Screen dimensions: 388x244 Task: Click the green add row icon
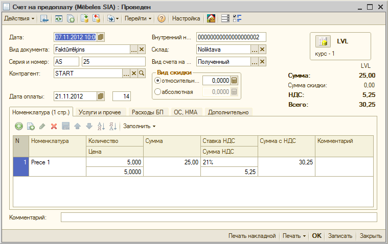(x=19, y=126)
